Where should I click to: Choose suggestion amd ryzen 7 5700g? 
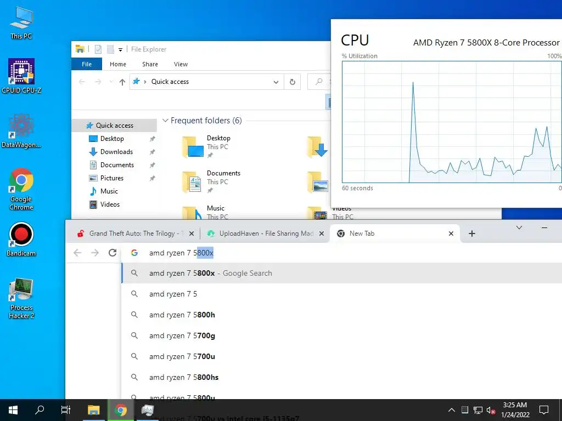342,335
